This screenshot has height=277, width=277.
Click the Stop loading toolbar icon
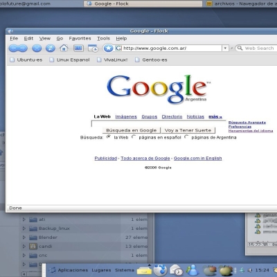[x=37, y=48]
